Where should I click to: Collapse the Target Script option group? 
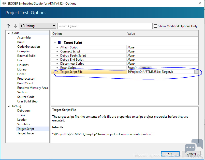[55, 43]
